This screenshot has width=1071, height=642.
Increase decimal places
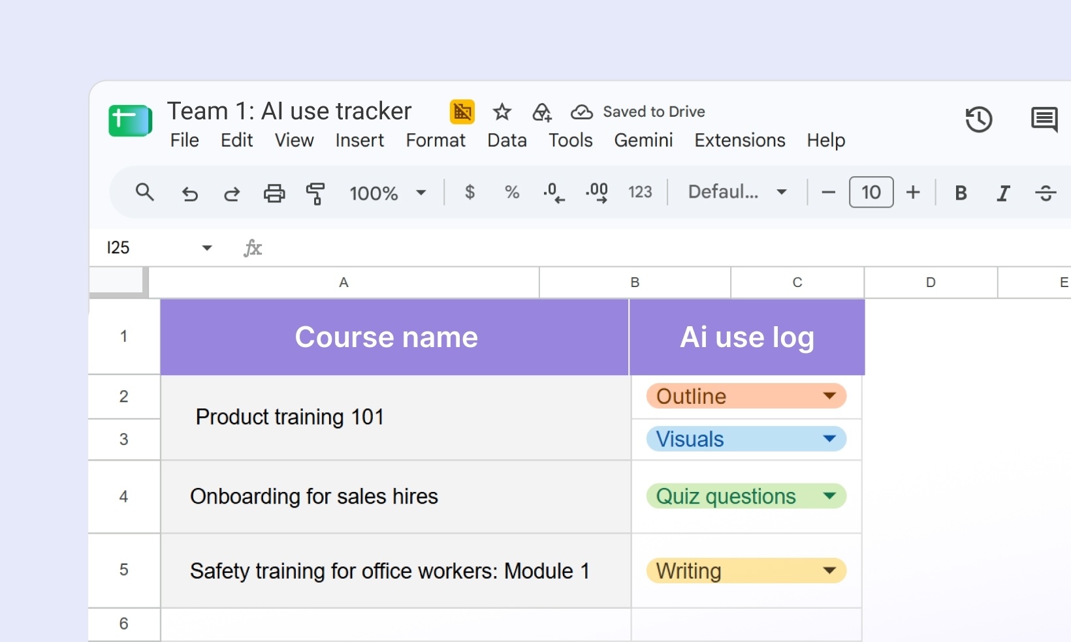[597, 192]
